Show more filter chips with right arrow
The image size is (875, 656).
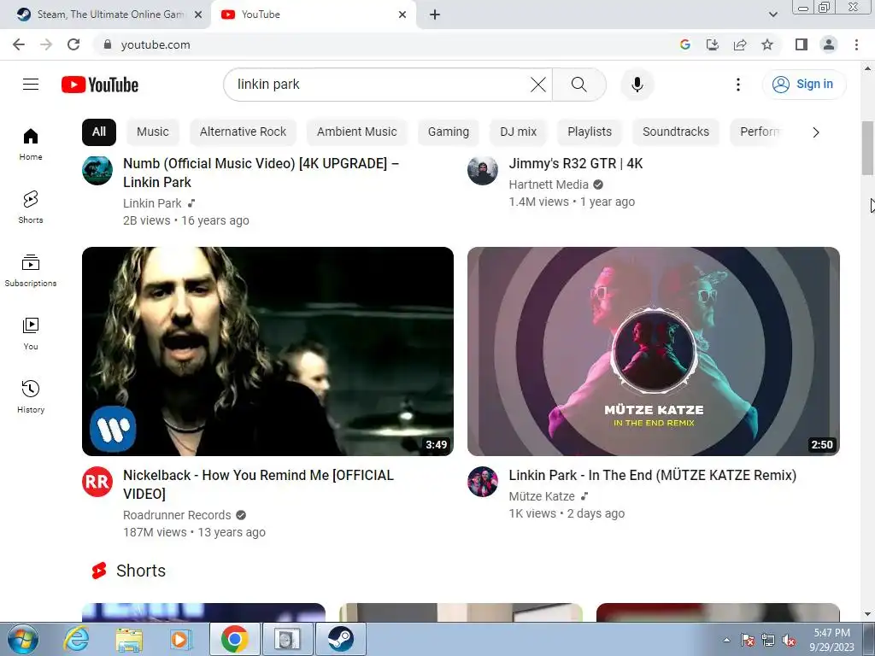click(x=816, y=132)
